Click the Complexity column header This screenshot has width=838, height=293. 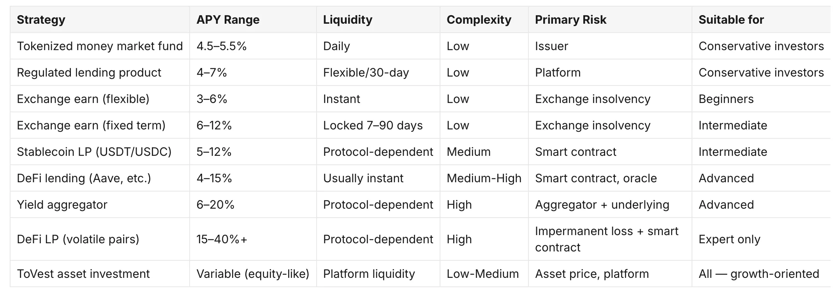click(484, 19)
